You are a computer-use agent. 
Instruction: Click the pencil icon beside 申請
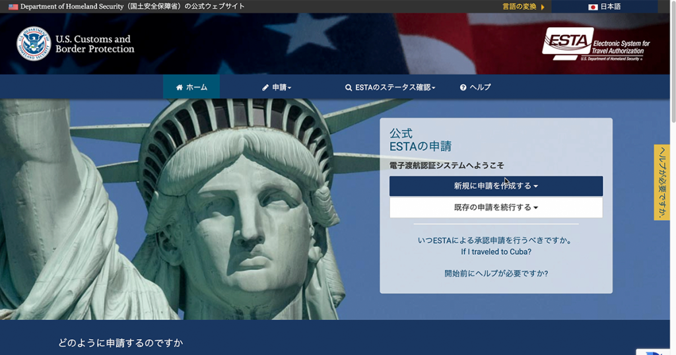[x=265, y=87]
